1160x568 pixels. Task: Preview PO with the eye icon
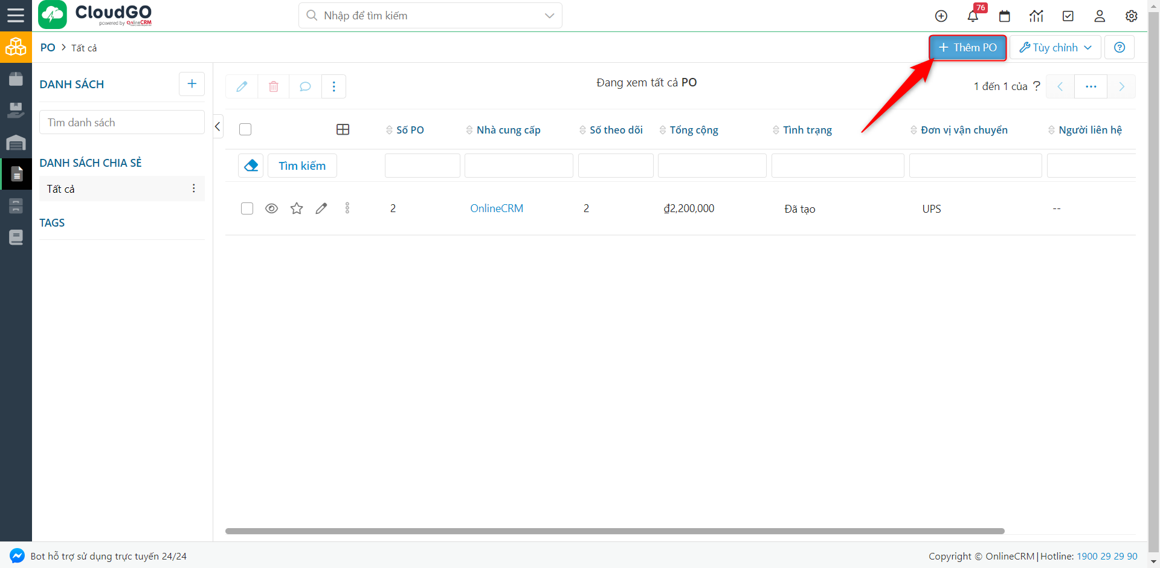click(272, 208)
